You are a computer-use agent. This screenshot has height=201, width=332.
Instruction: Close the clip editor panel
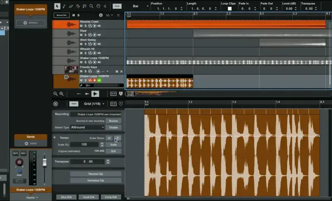pyautogui.click(x=56, y=104)
